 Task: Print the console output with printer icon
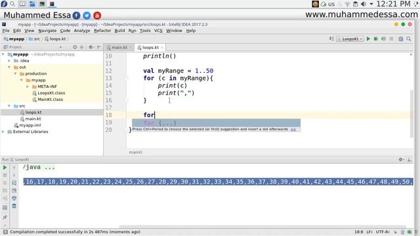point(14,198)
